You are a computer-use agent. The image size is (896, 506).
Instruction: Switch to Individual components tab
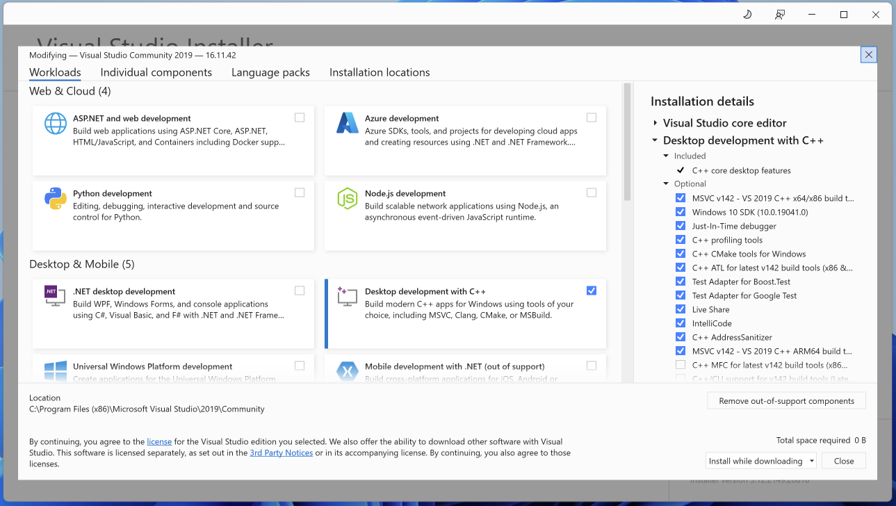tap(156, 72)
